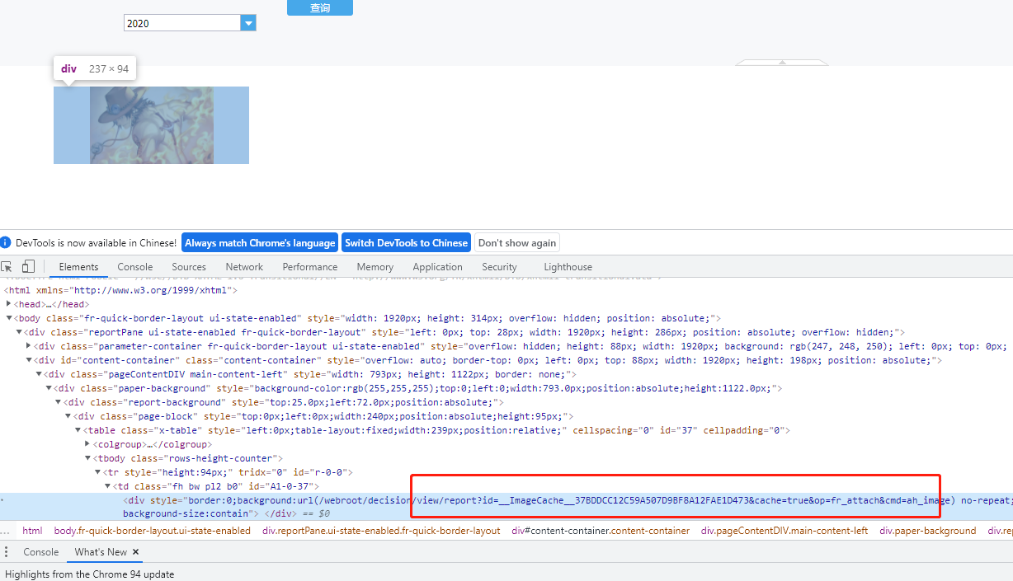Expand the parameter-container div node

pyautogui.click(x=29, y=346)
